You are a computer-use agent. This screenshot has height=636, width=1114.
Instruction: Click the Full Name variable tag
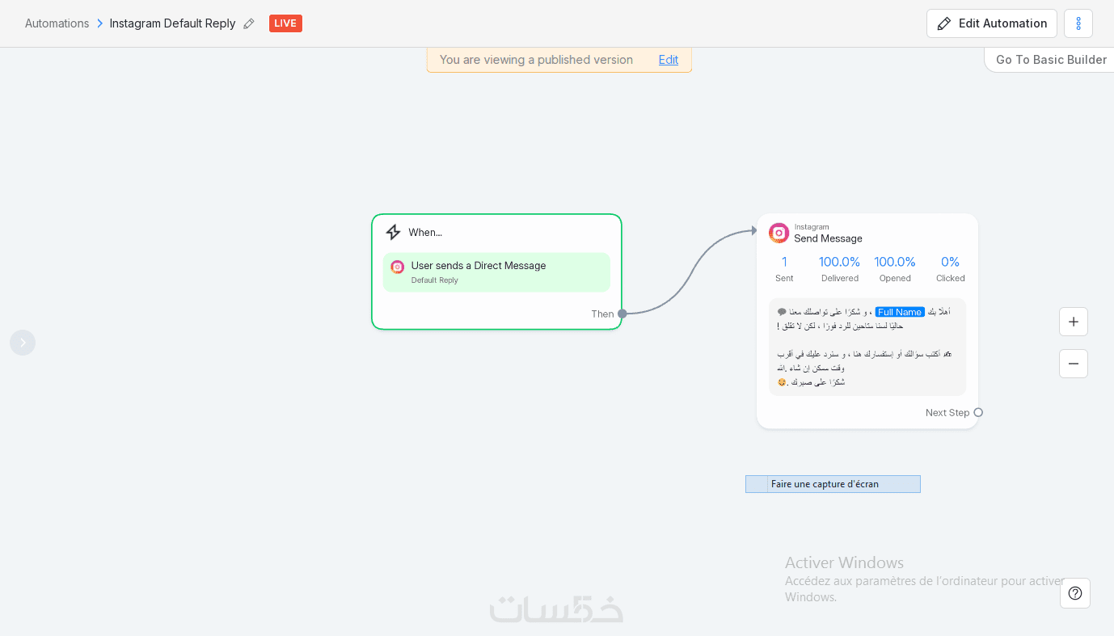pos(899,312)
